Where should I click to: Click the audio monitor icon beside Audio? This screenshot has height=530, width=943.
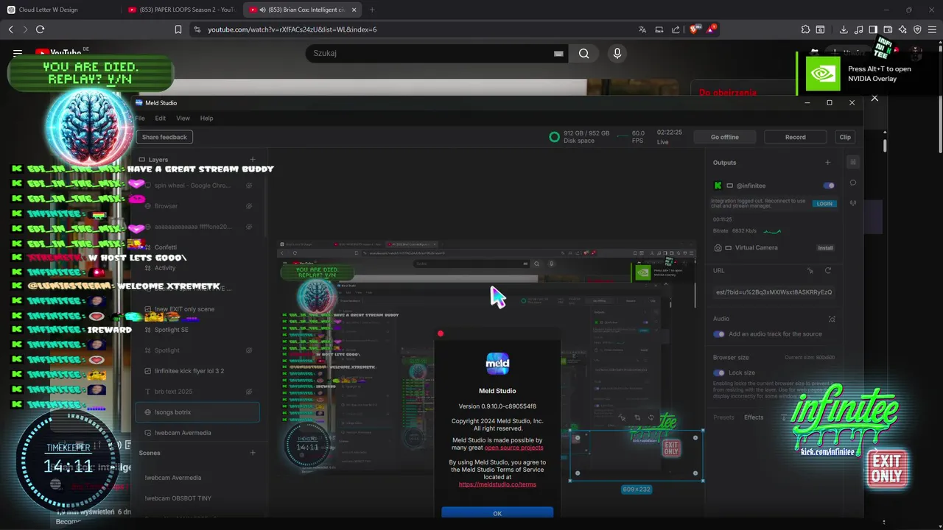pos(832,319)
